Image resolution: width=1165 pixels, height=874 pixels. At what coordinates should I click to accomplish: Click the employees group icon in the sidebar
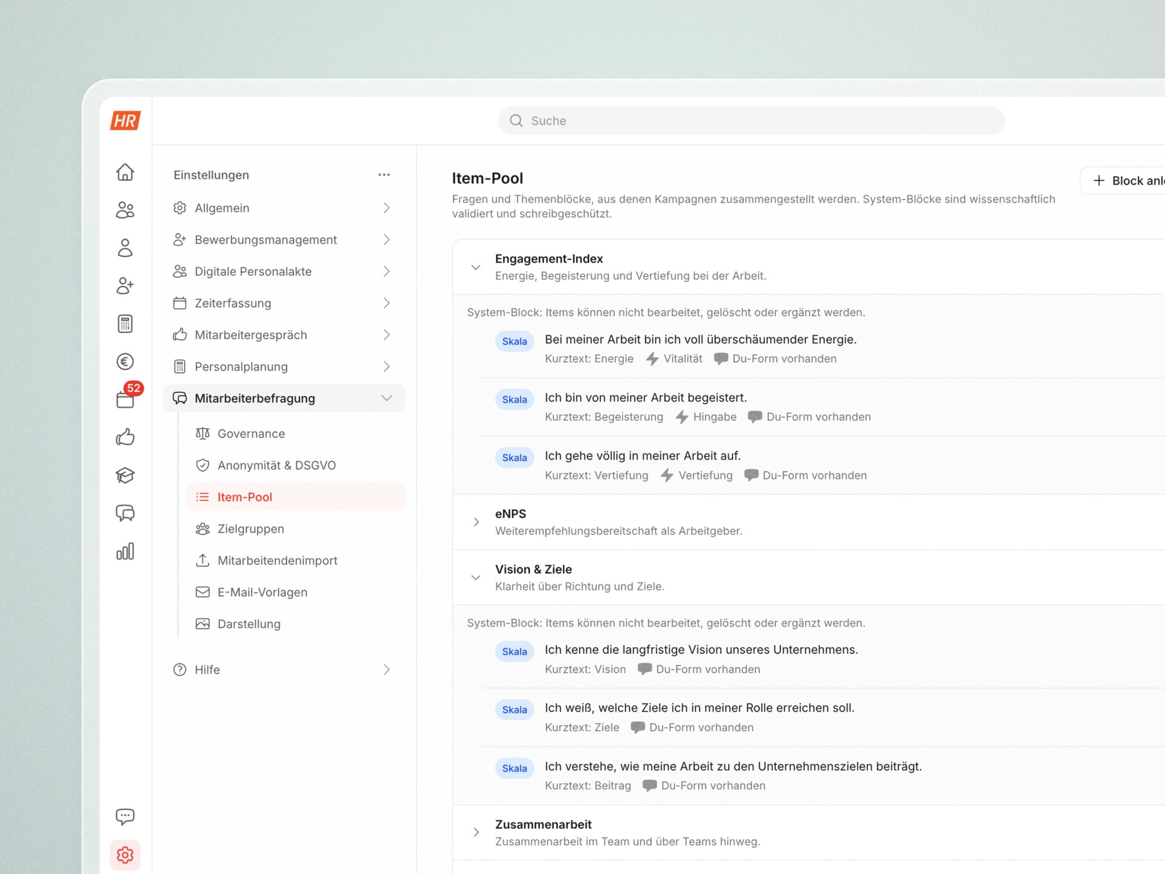pyautogui.click(x=125, y=210)
